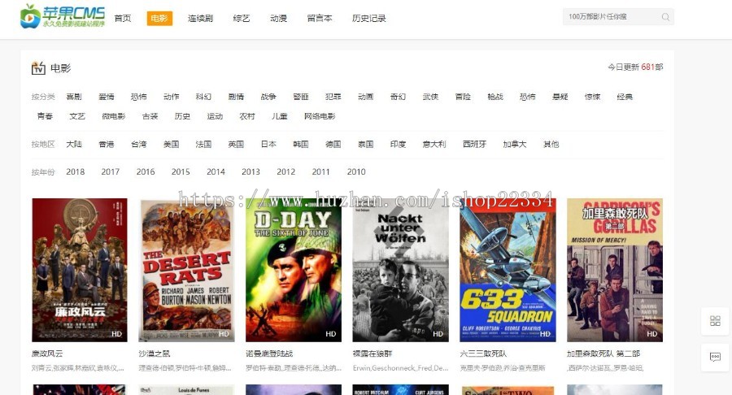Filter by 枪战 category
732x395 pixels.
(x=495, y=97)
